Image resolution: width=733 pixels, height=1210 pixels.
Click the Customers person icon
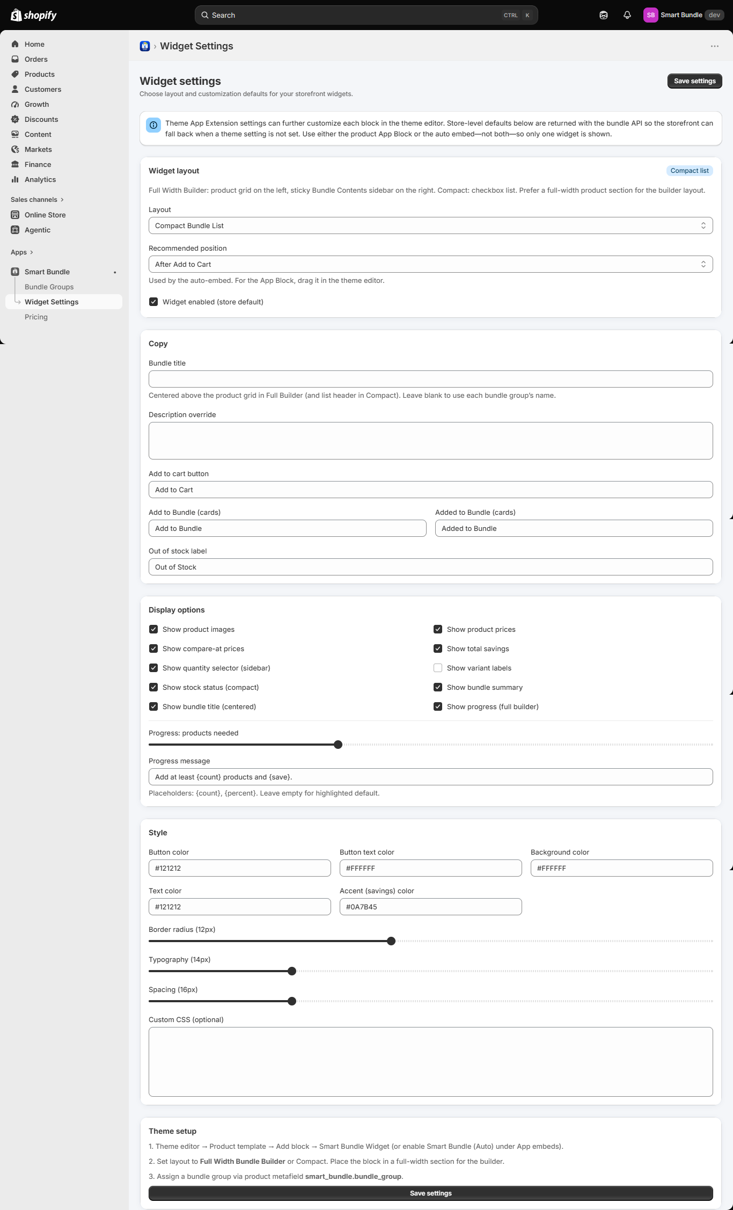point(15,89)
